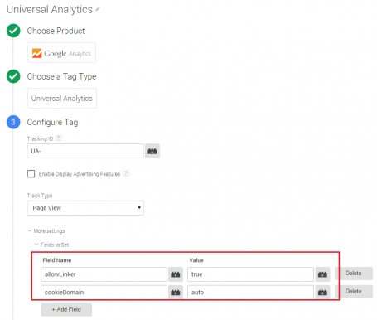Go to the Choose Product step
This screenshot has width=377, height=320.
(x=56, y=31)
